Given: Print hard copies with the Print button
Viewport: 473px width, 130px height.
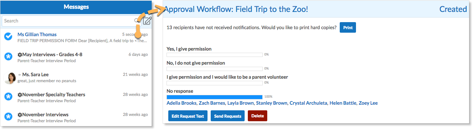Looking at the screenshot, I should coord(348,27).
